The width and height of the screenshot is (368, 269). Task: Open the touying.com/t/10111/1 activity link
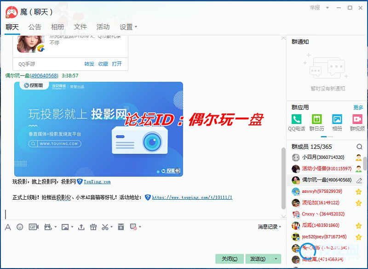[192, 197]
